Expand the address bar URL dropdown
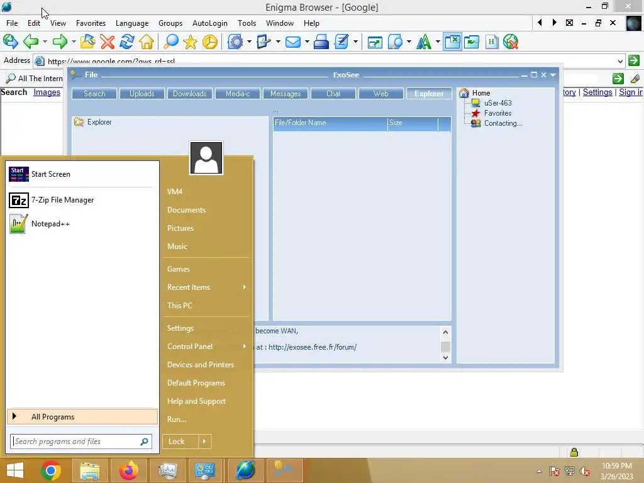 (619, 61)
